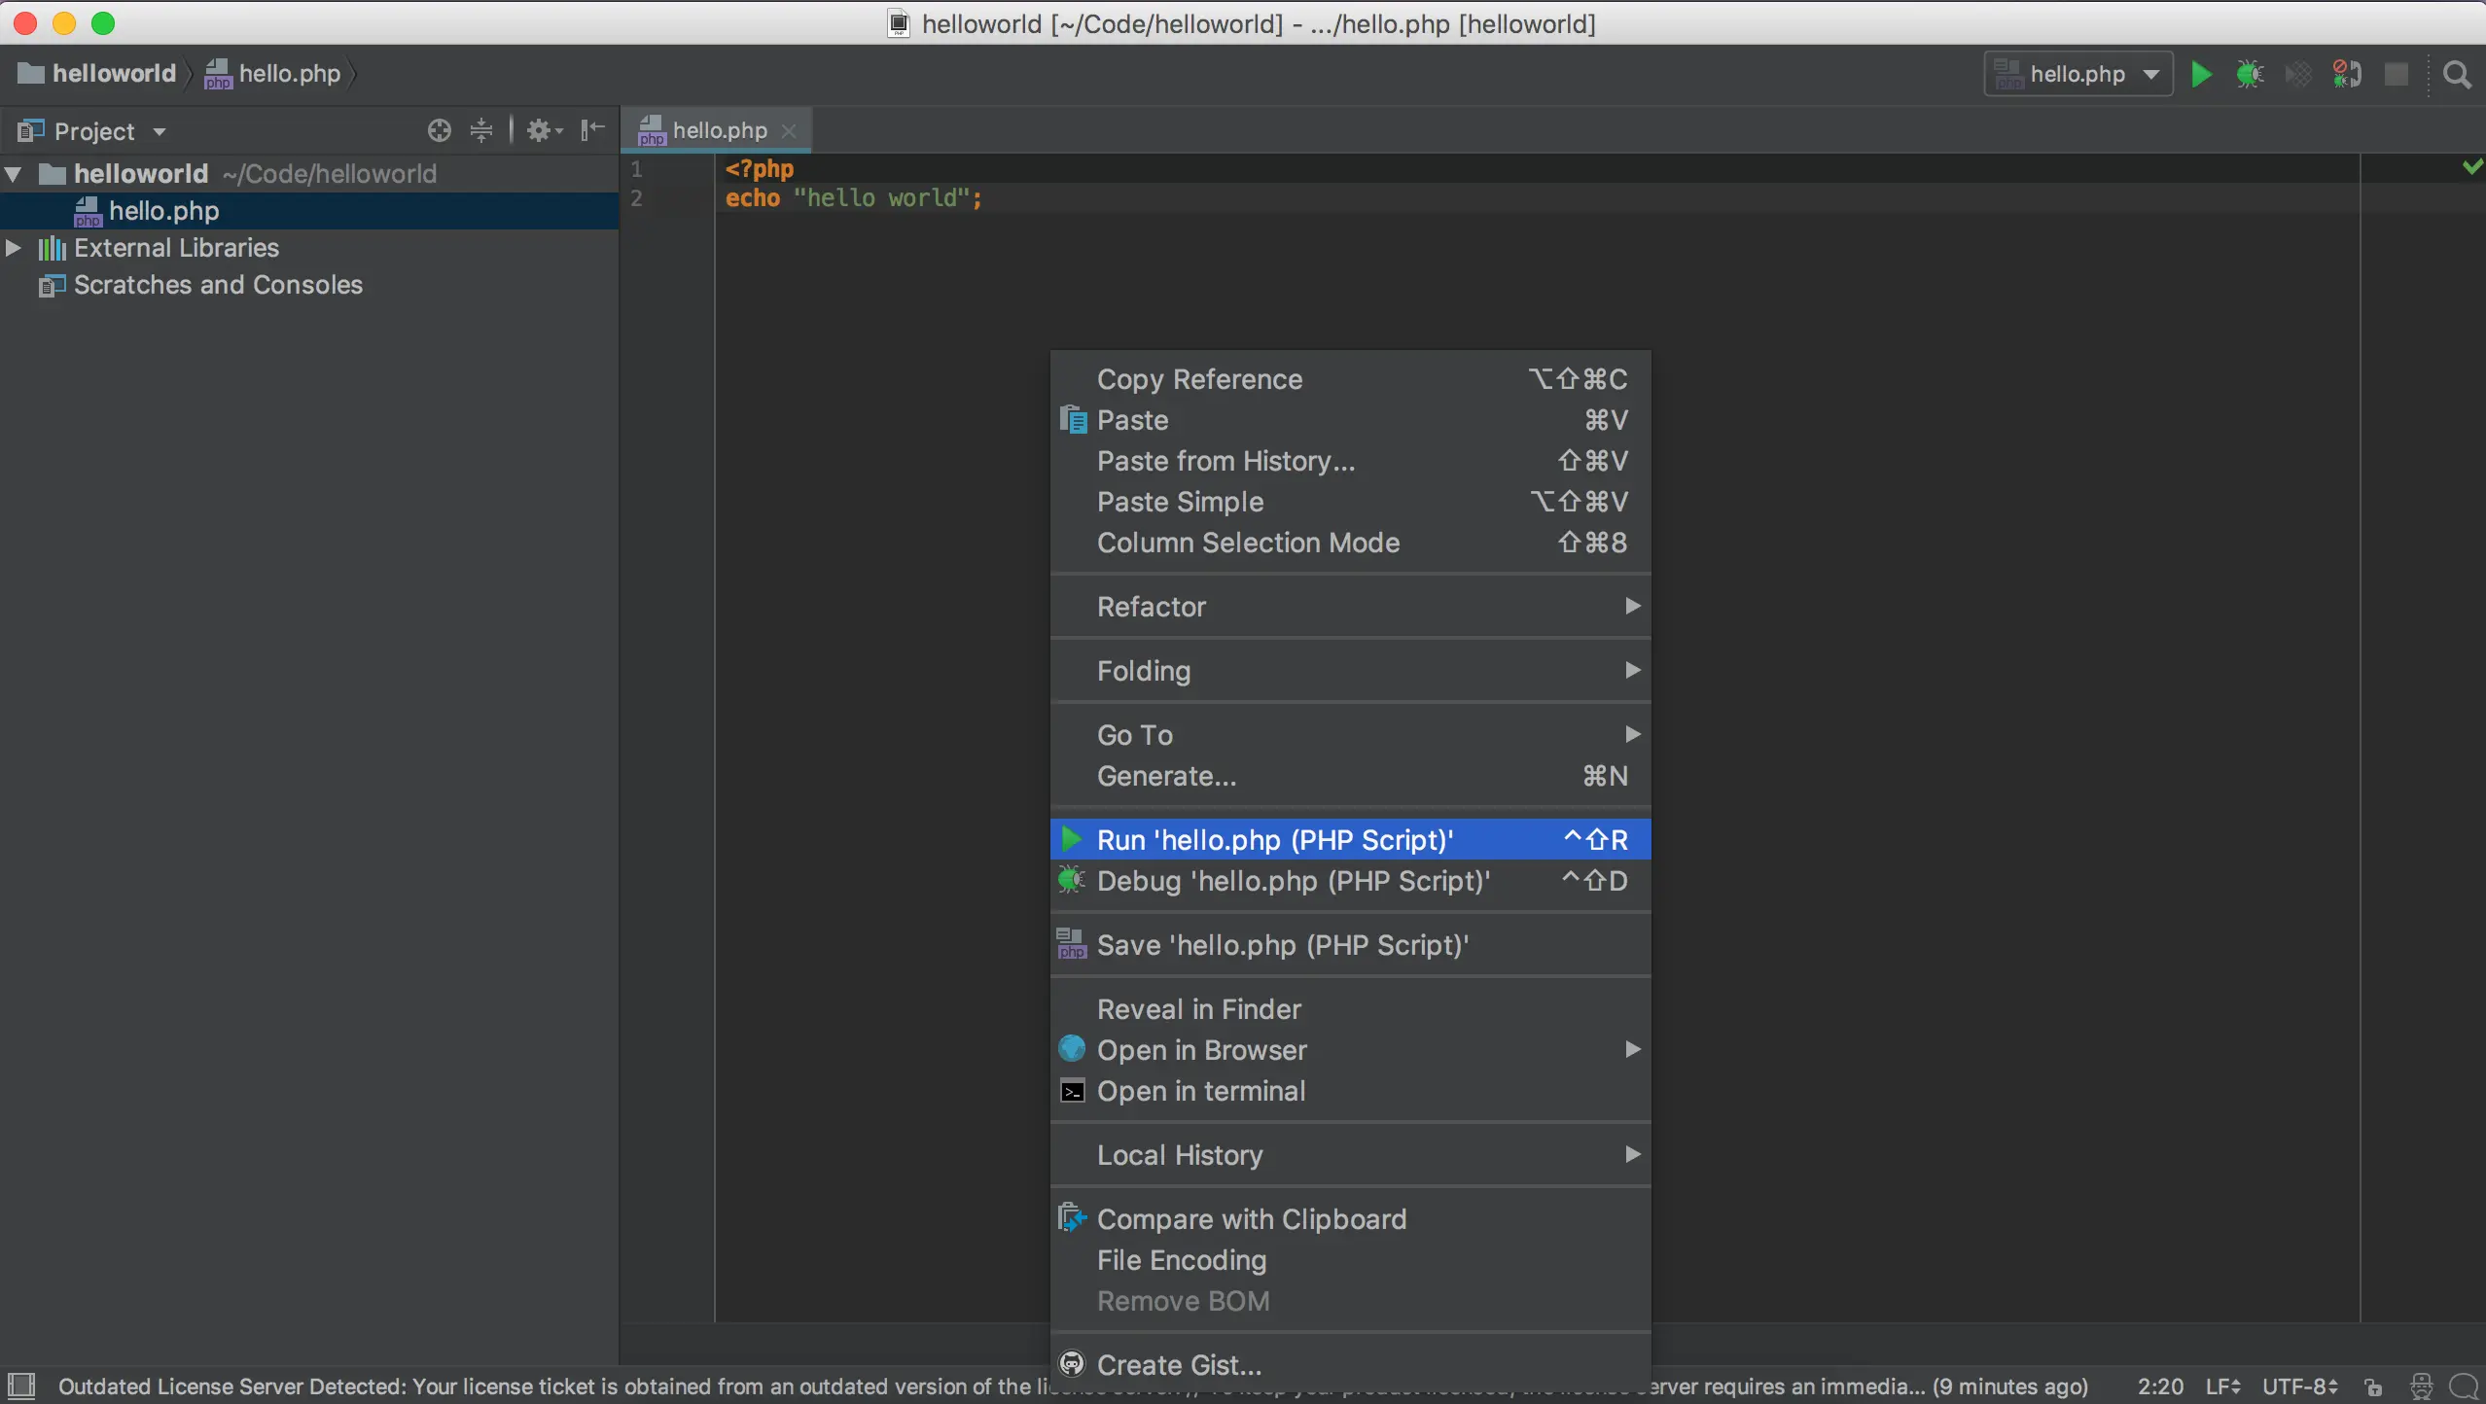Toggle the file read-only lock icon

pos(2374,1386)
